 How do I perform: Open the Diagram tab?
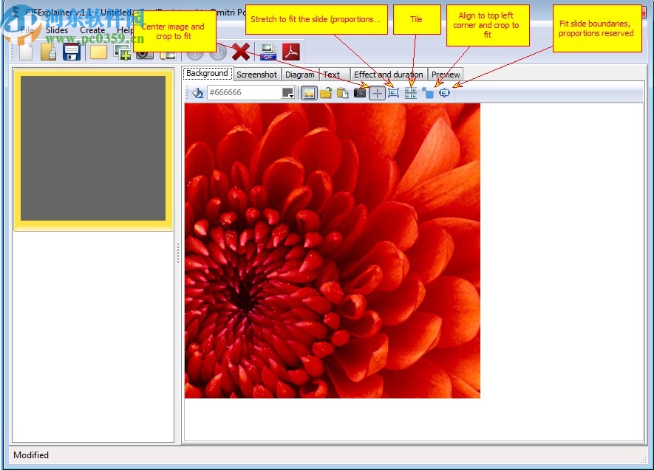pyautogui.click(x=299, y=74)
